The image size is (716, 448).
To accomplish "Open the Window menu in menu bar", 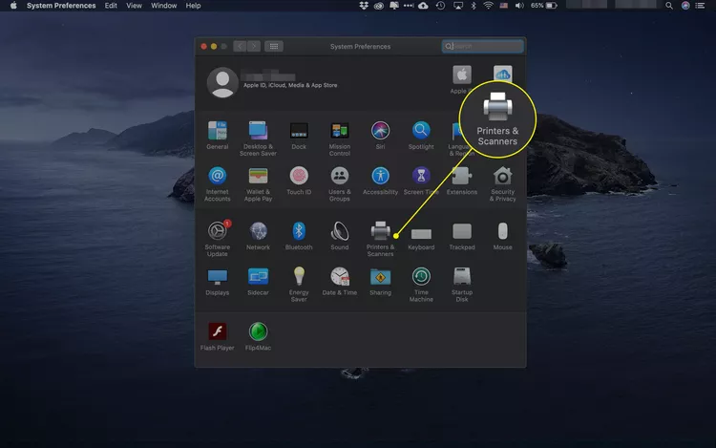I will click(164, 6).
